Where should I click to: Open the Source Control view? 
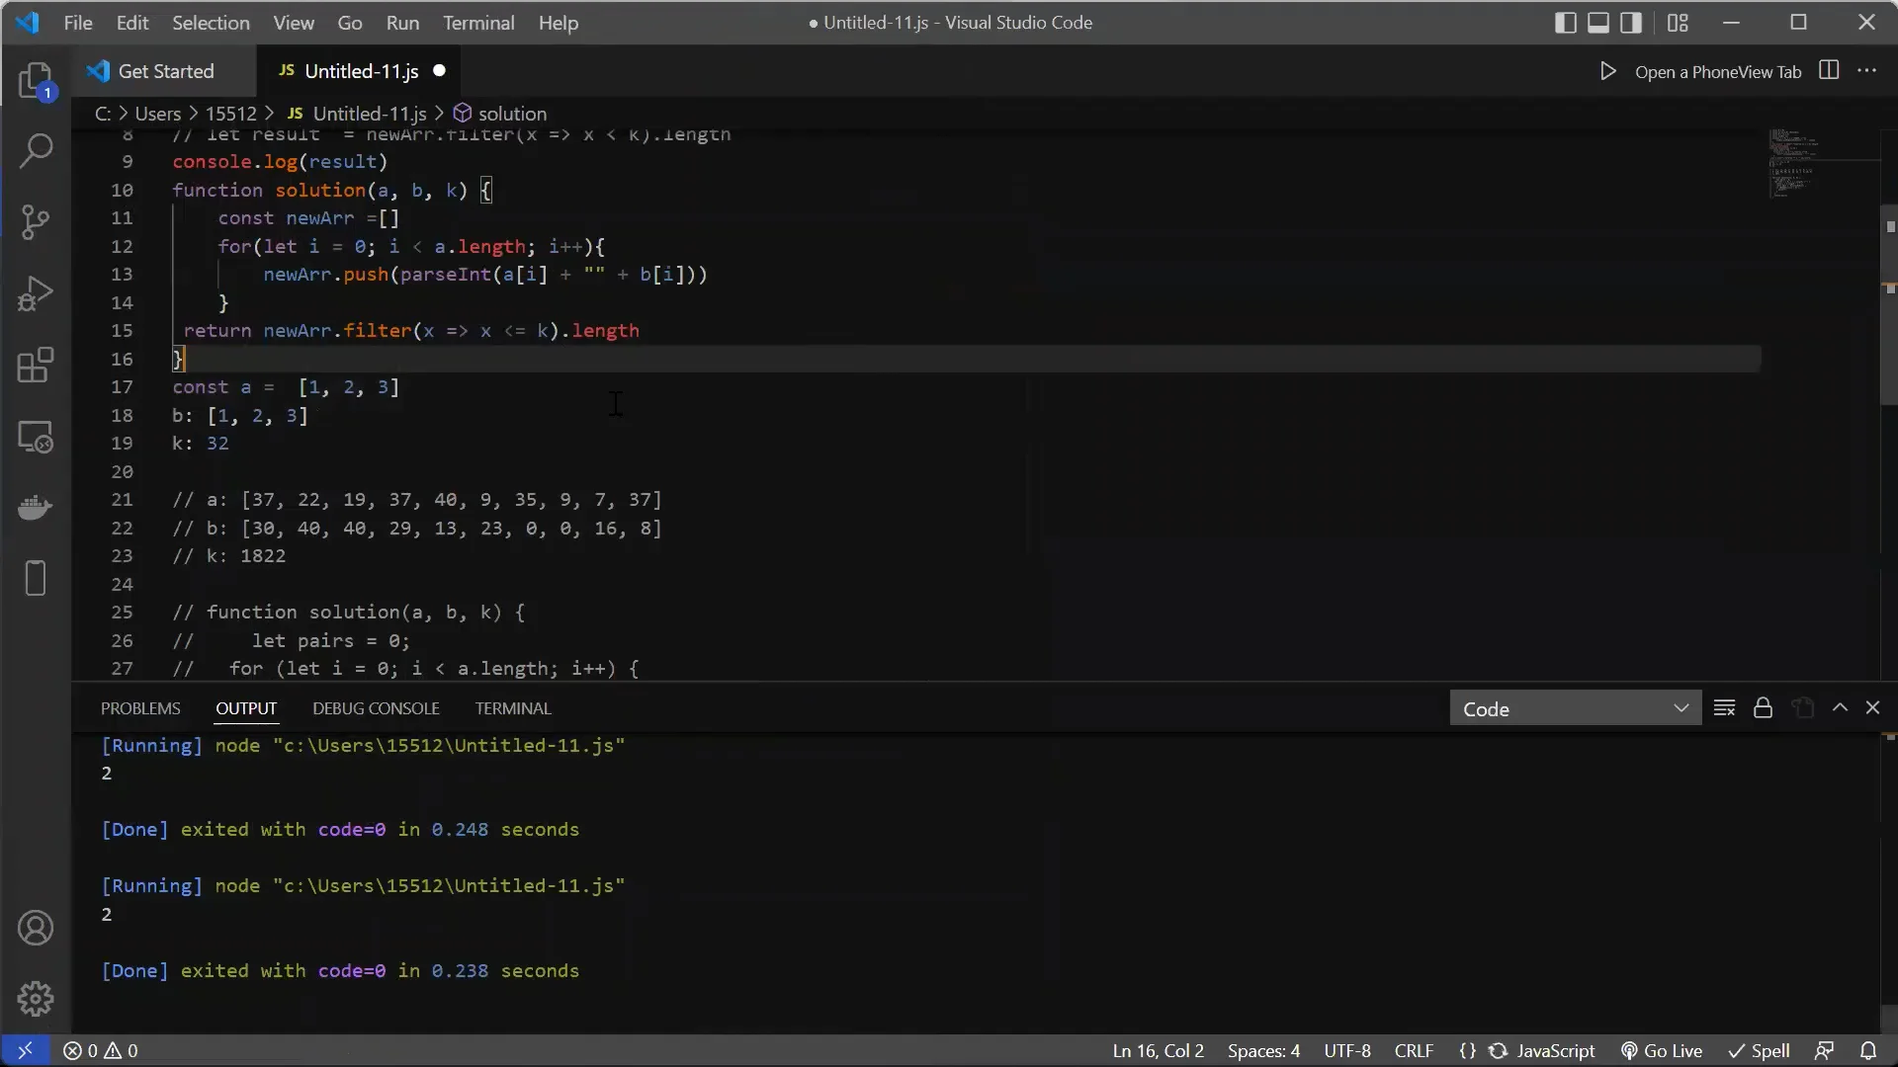tap(36, 221)
